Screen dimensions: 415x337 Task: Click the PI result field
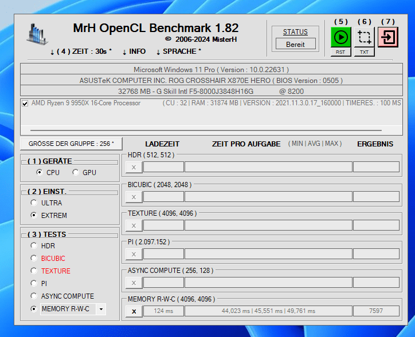point(376,254)
